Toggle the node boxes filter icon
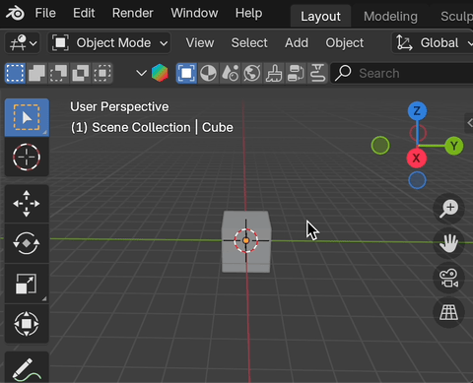The width and height of the screenshot is (473, 383). [x=296, y=73]
